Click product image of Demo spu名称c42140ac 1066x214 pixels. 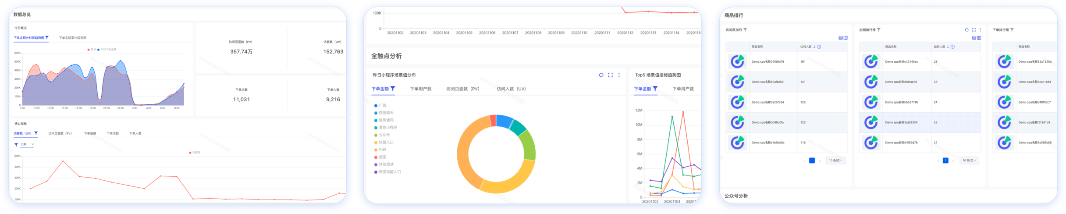(871, 61)
